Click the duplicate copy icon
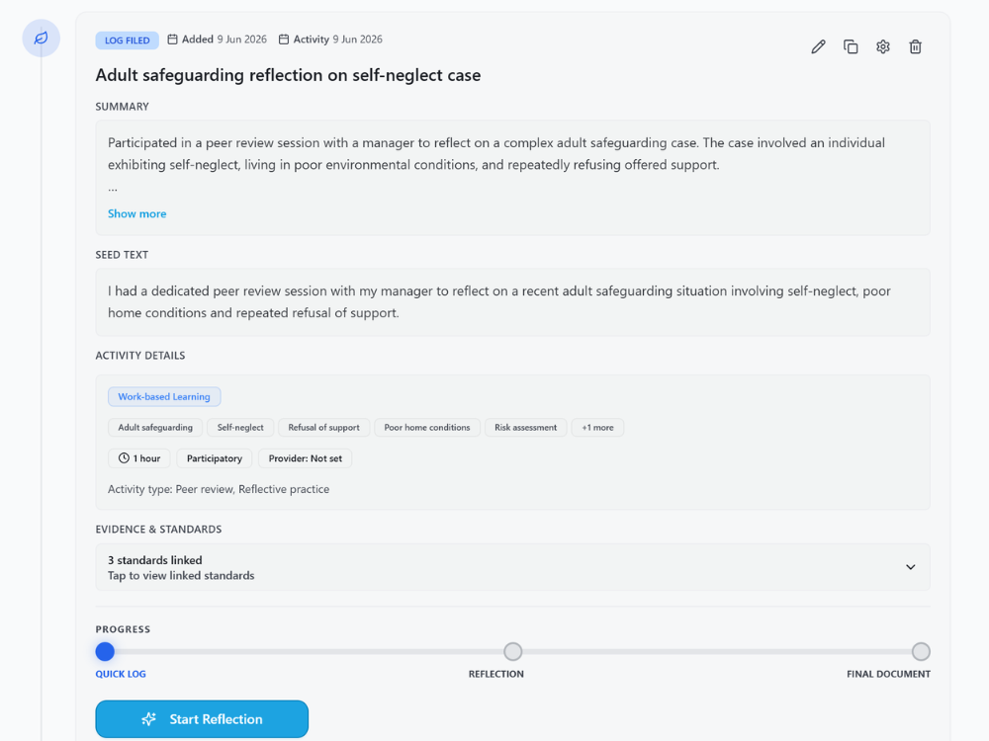 851,46
